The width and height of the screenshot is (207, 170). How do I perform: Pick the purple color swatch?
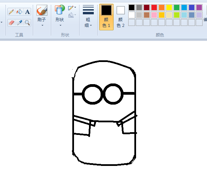pos(199,7)
